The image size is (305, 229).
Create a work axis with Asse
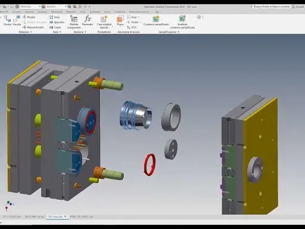point(132,17)
